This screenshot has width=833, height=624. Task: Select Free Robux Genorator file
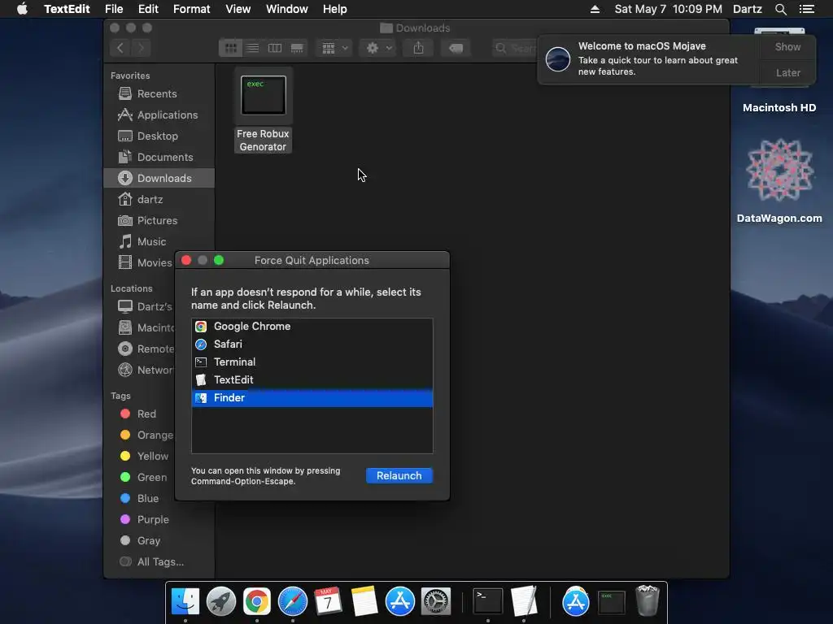coord(263,110)
